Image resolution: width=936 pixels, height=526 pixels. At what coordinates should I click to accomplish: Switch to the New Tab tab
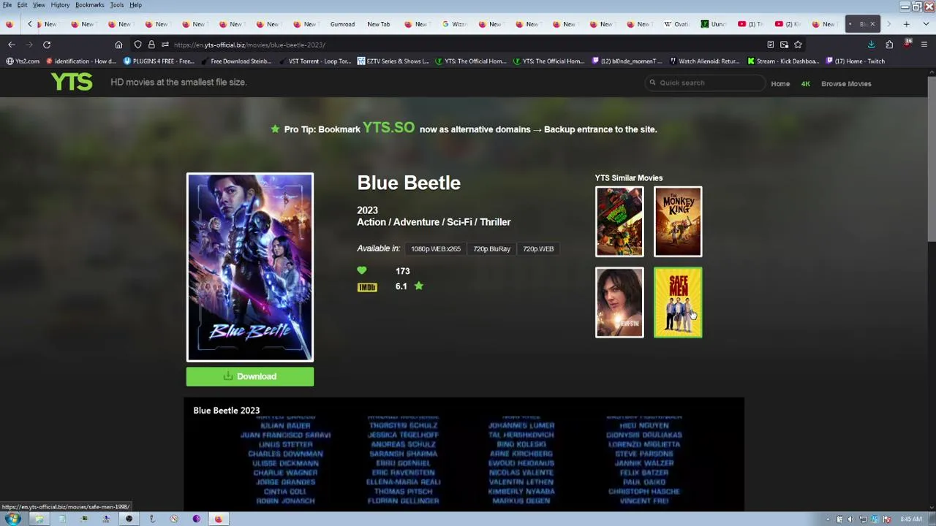[378, 24]
